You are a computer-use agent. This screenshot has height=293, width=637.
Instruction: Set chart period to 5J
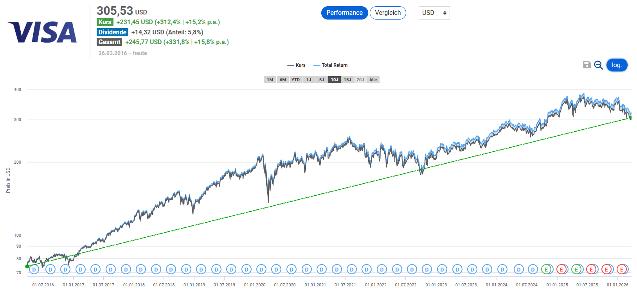[322, 80]
